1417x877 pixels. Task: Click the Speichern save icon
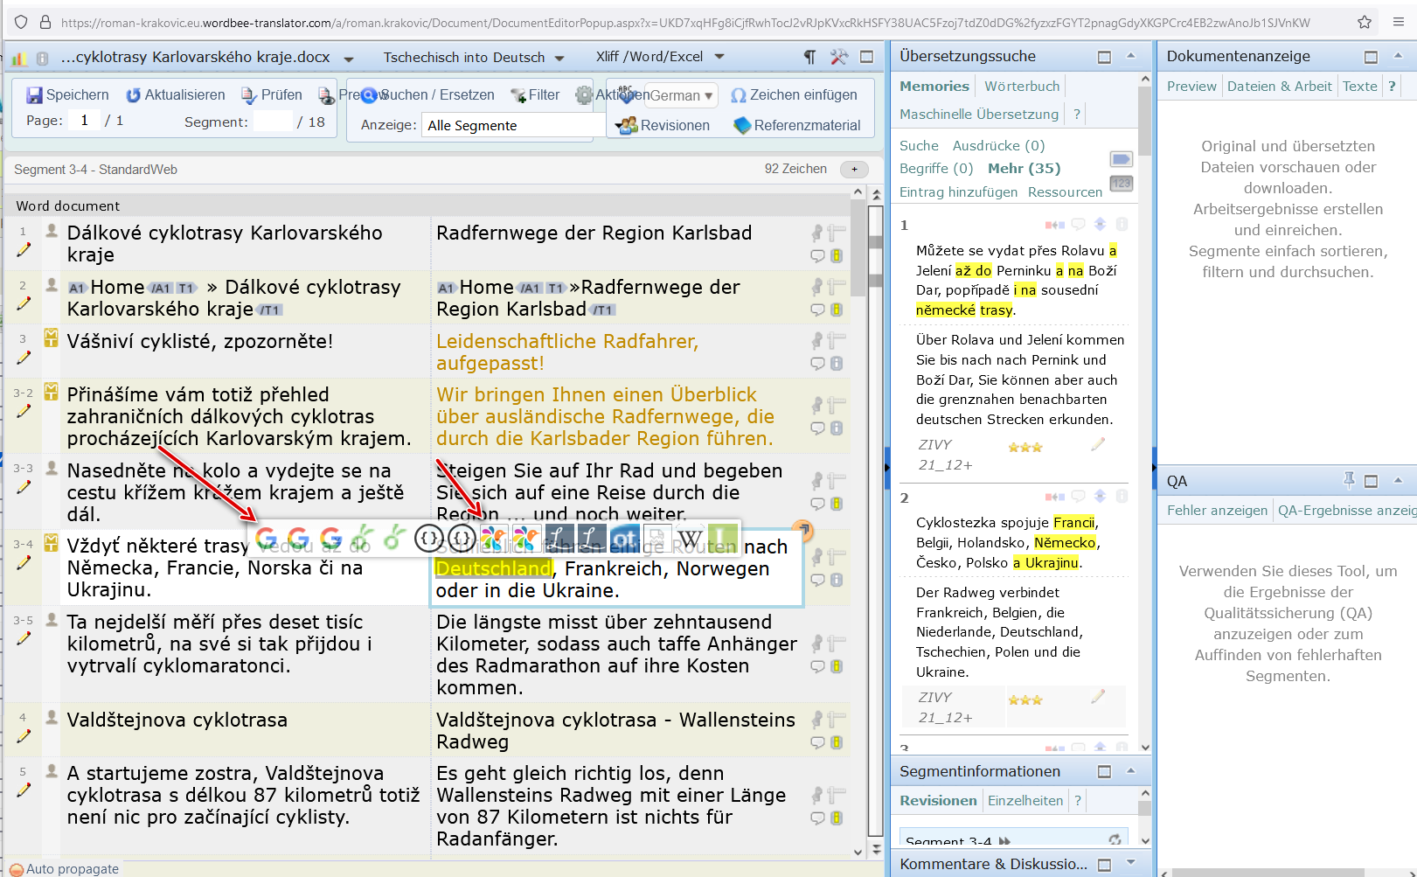35,95
